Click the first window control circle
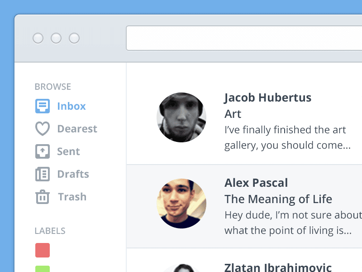This screenshot has width=362, height=272. pos(38,38)
